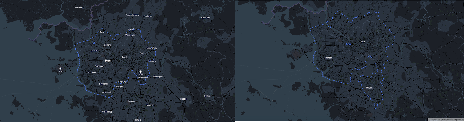This screenshot has width=464, height=122.
Task: Select the Icheon city label
Action: [x=183, y=99]
